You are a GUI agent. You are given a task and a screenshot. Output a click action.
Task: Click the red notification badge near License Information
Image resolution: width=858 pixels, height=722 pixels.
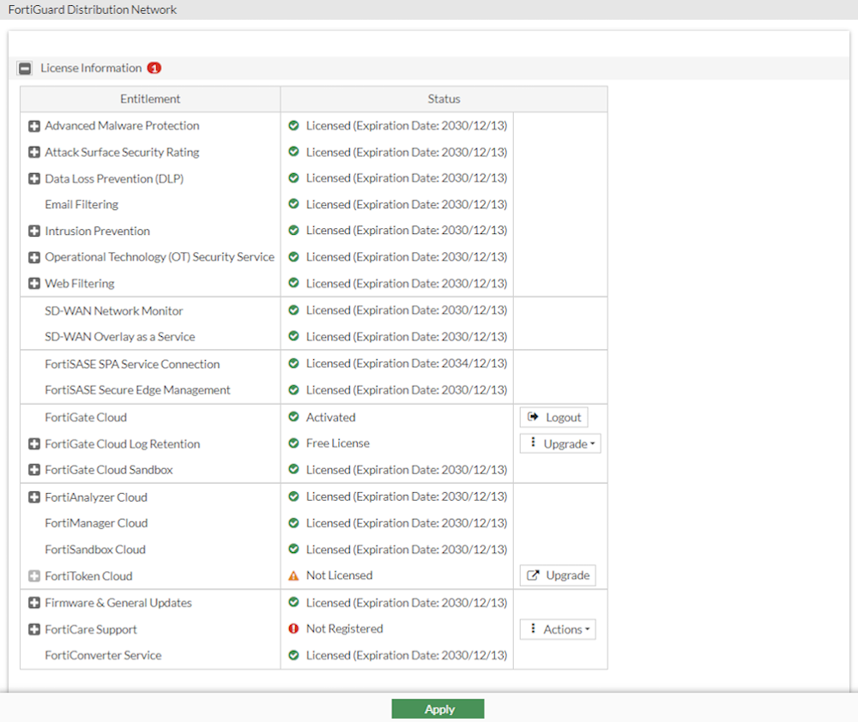click(x=154, y=68)
